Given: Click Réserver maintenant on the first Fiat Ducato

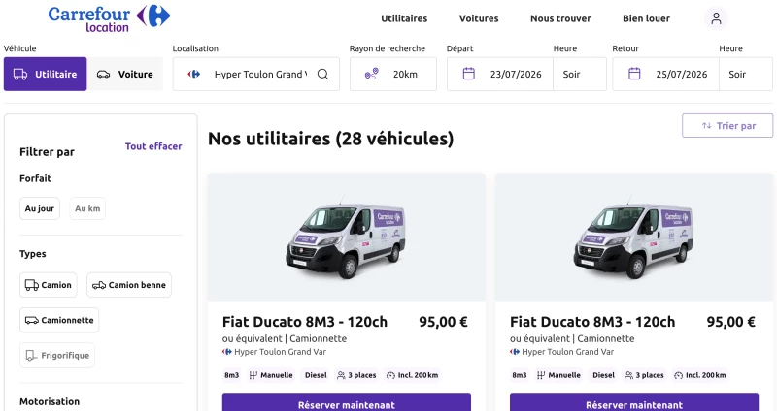Looking at the screenshot, I should coord(347,403).
